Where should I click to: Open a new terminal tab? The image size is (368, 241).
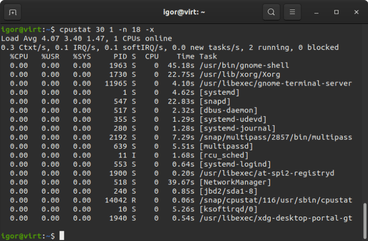tap(12, 12)
